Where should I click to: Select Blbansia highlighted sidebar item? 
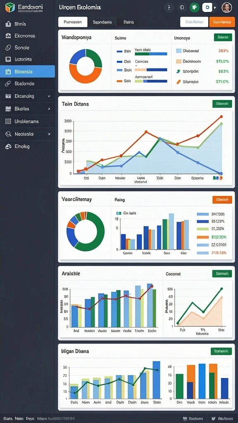tap(28, 71)
